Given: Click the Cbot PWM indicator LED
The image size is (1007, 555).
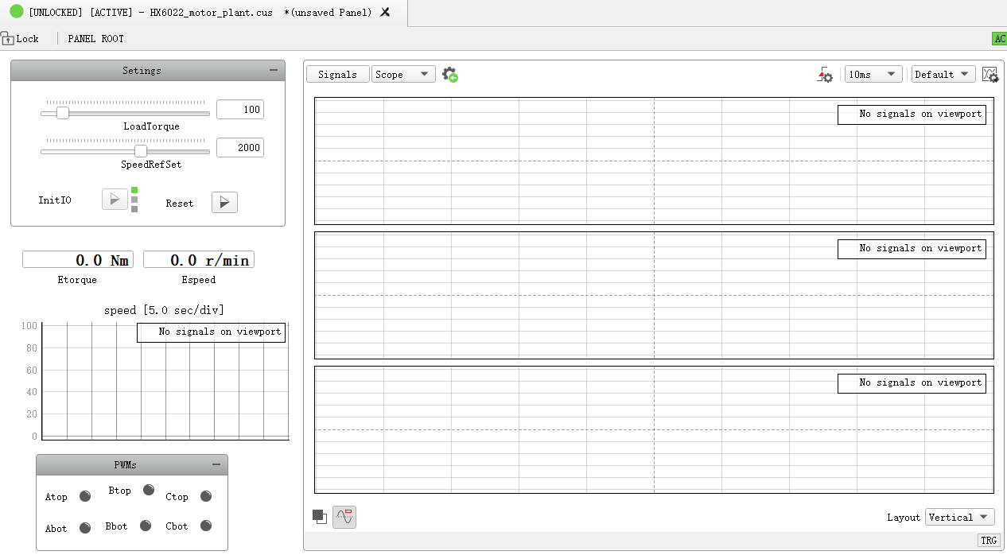Looking at the screenshot, I should click(x=206, y=526).
